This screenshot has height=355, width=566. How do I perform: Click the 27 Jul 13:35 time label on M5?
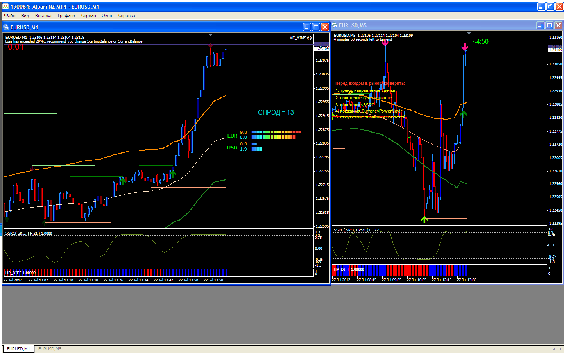[x=467, y=280]
